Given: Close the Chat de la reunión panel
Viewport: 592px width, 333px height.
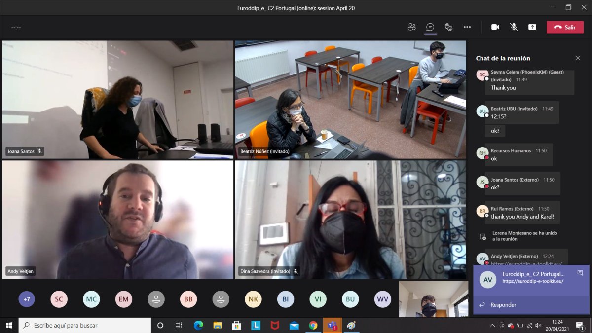Looking at the screenshot, I should pos(578,58).
